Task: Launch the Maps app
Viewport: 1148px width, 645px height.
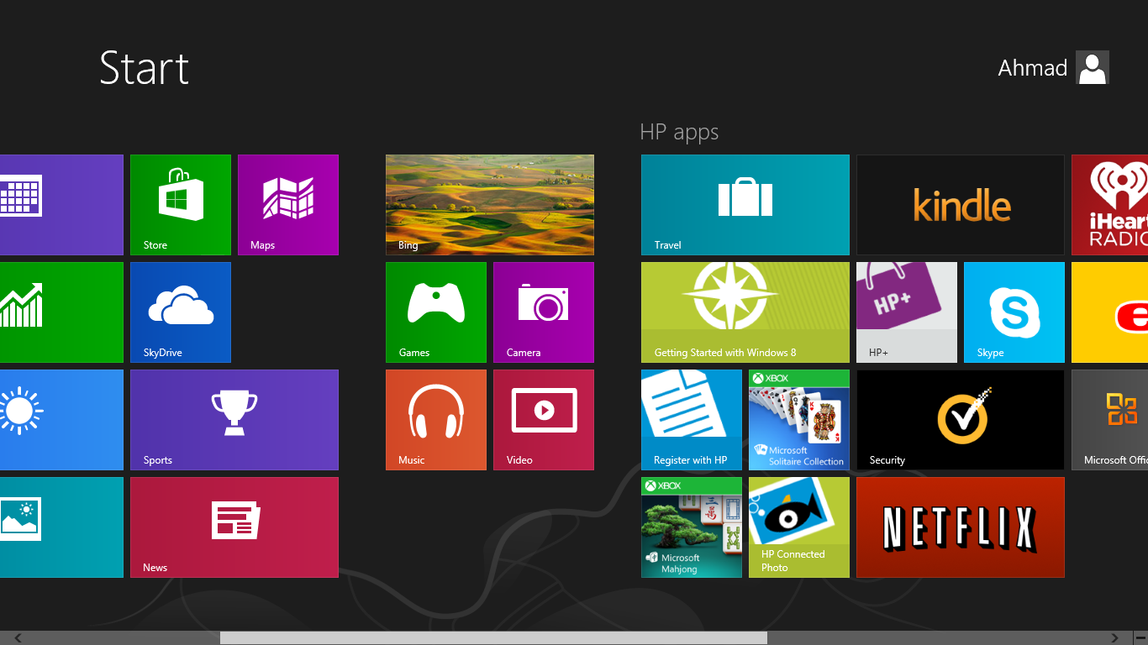Action: tap(288, 204)
